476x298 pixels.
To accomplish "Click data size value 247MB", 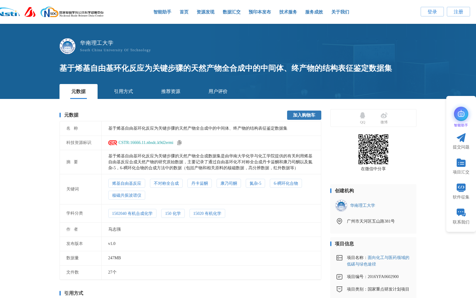I will pyautogui.click(x=115, y=258).
